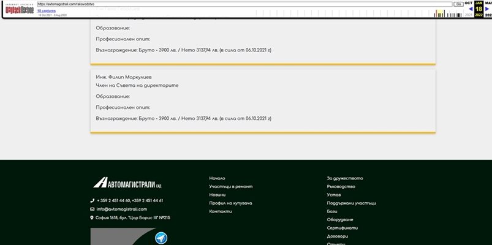Click the Автомагистрали ЕАД footer logo
Screen dimensions: 492x245
tap(127, 183)
